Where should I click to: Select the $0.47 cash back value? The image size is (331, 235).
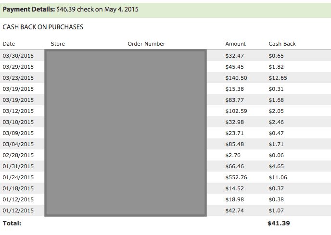coord(276,133)
